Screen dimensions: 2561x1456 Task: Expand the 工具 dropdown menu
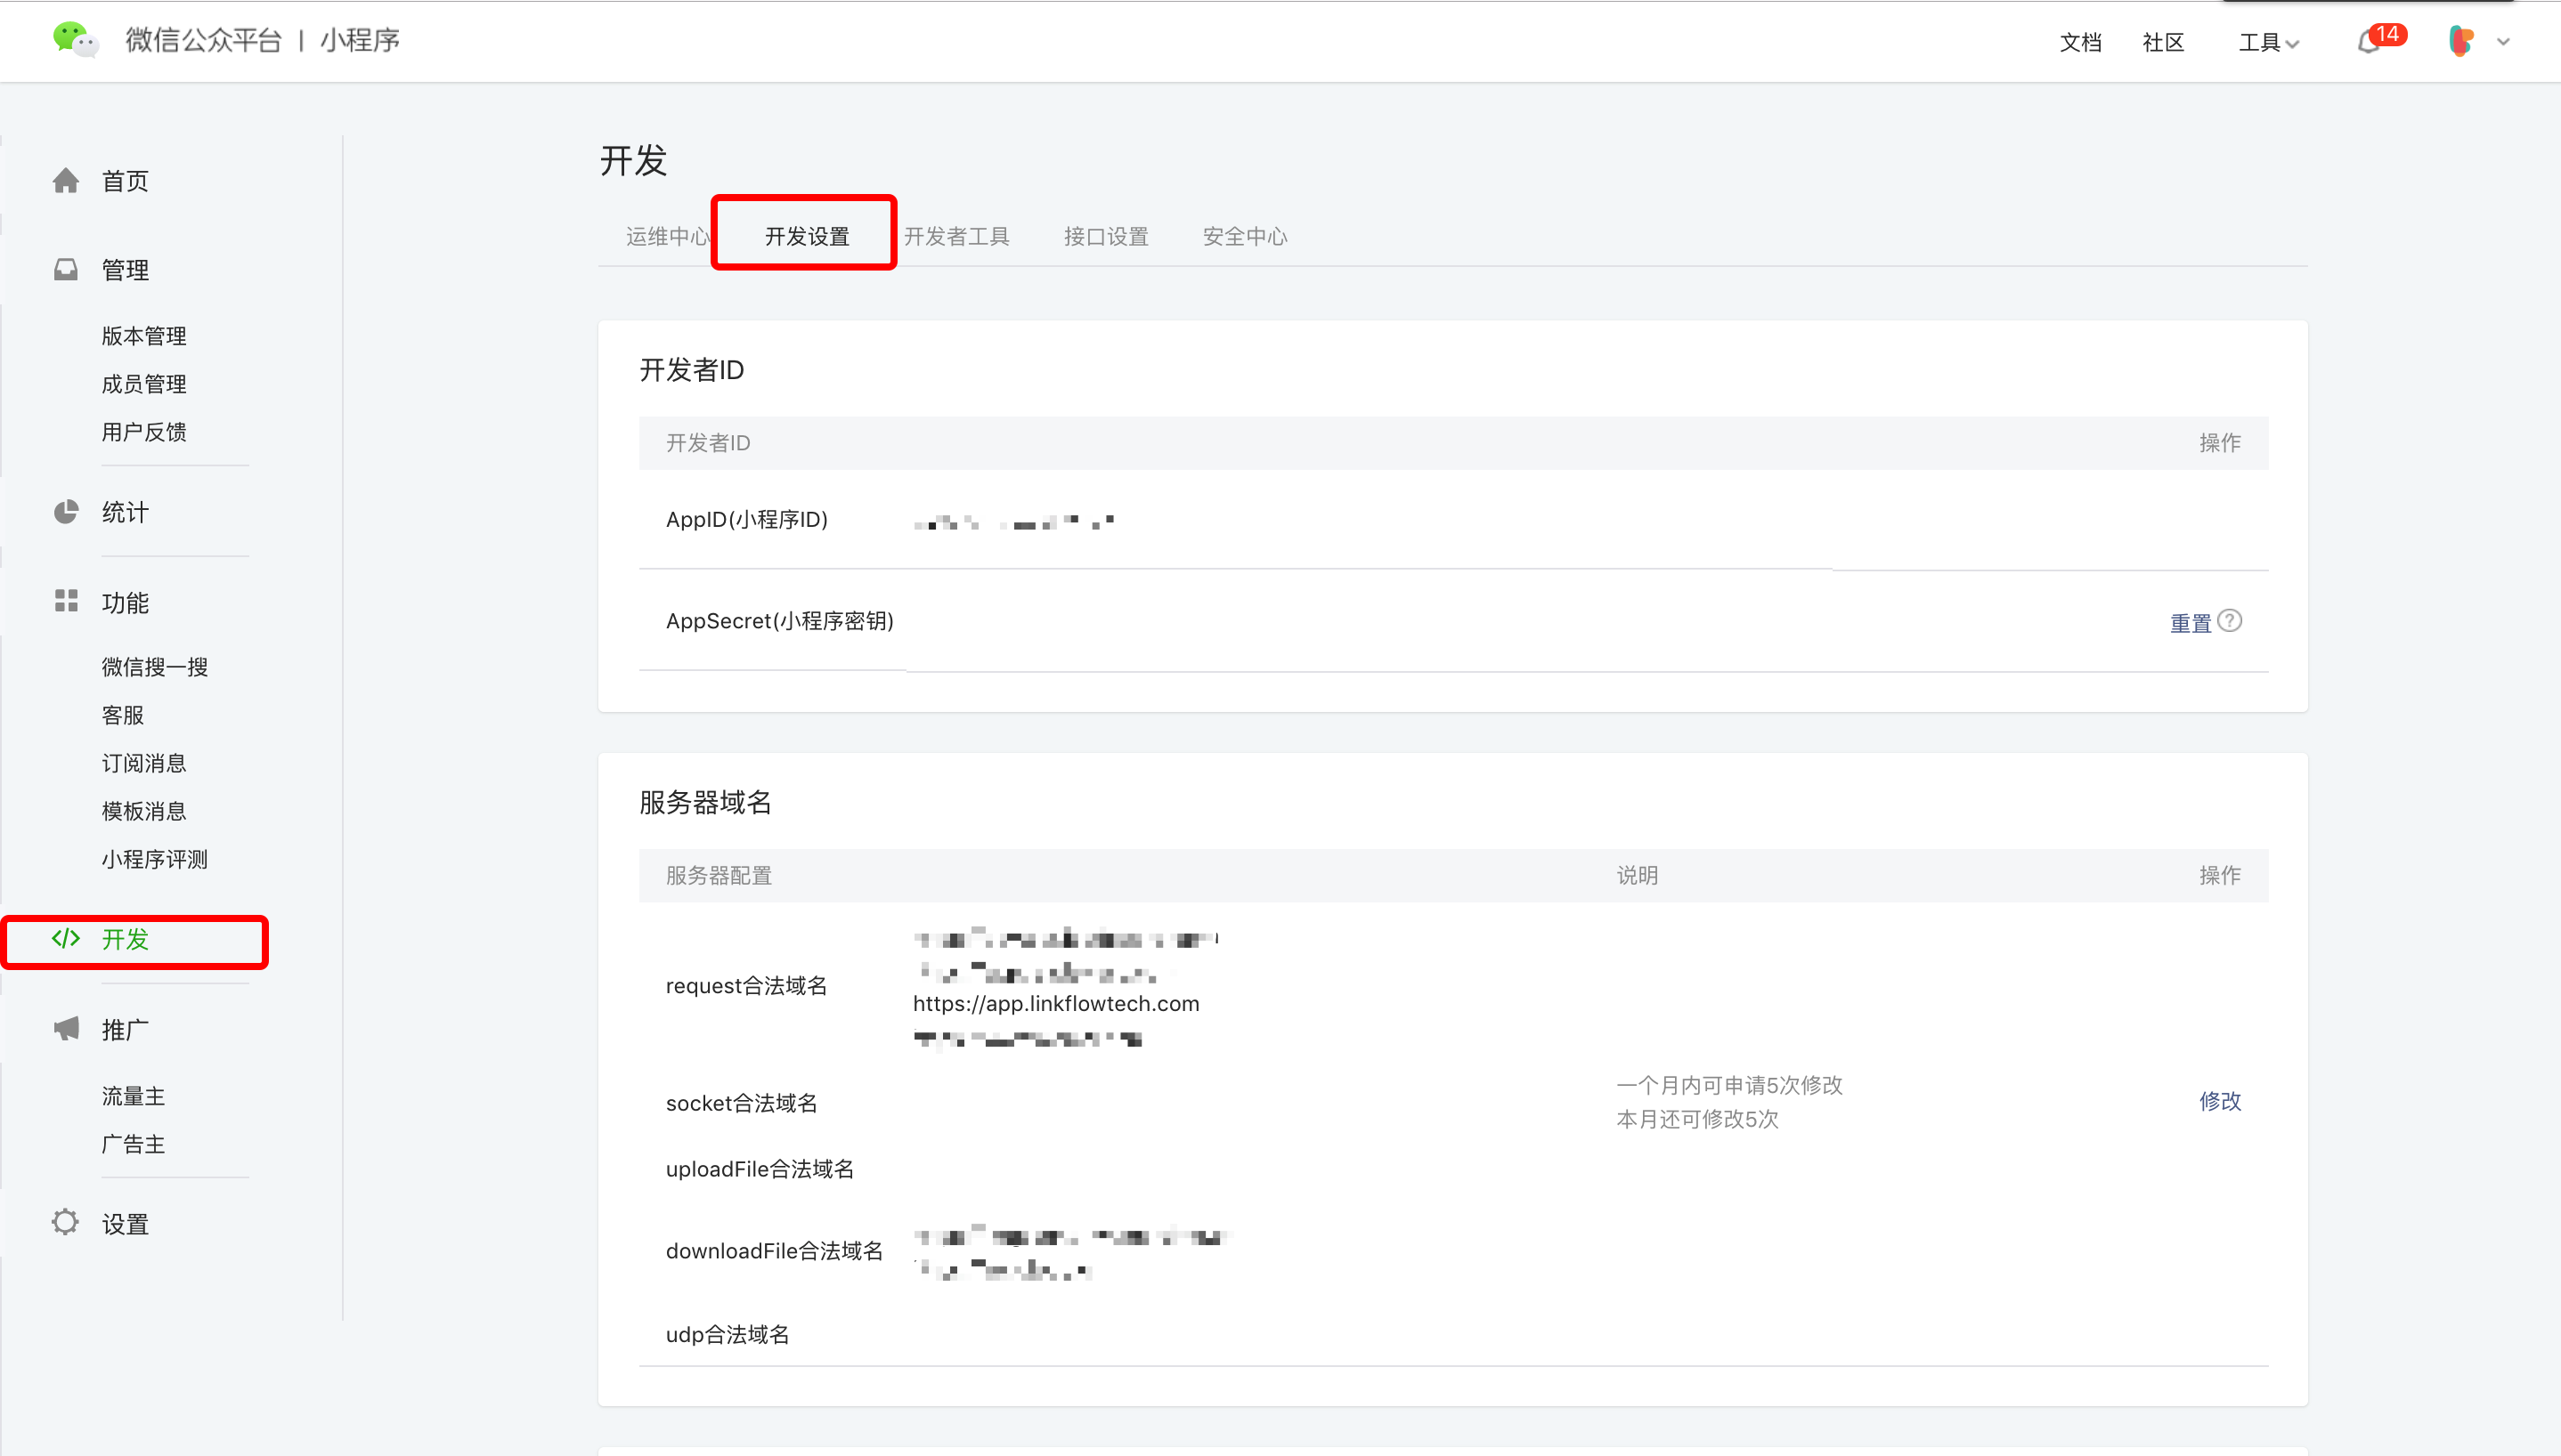tap(2268, 42)
